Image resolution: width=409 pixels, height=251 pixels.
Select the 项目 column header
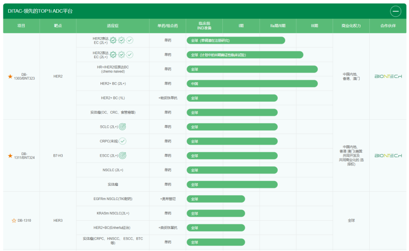(x=21, y=25)
